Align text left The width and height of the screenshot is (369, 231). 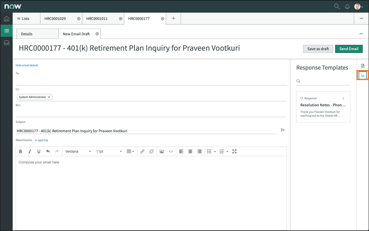pyautogui.click(x=181, y=151)
